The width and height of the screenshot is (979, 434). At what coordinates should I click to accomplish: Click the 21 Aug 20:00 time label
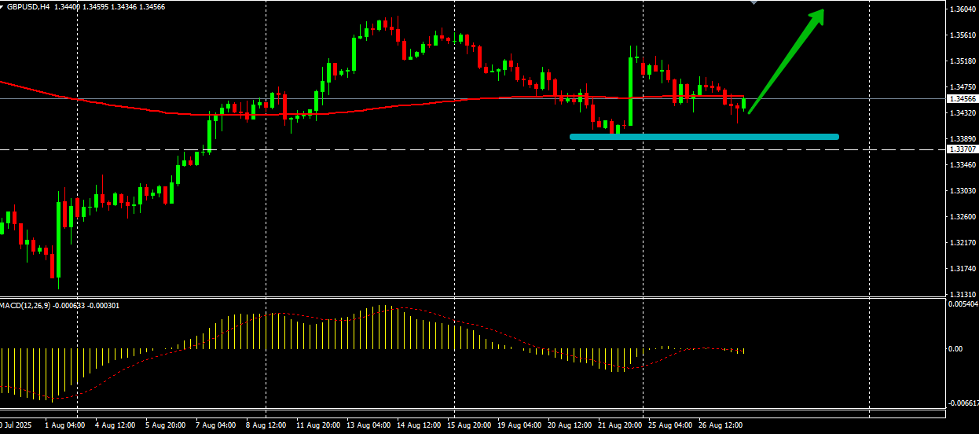(621, 425)
